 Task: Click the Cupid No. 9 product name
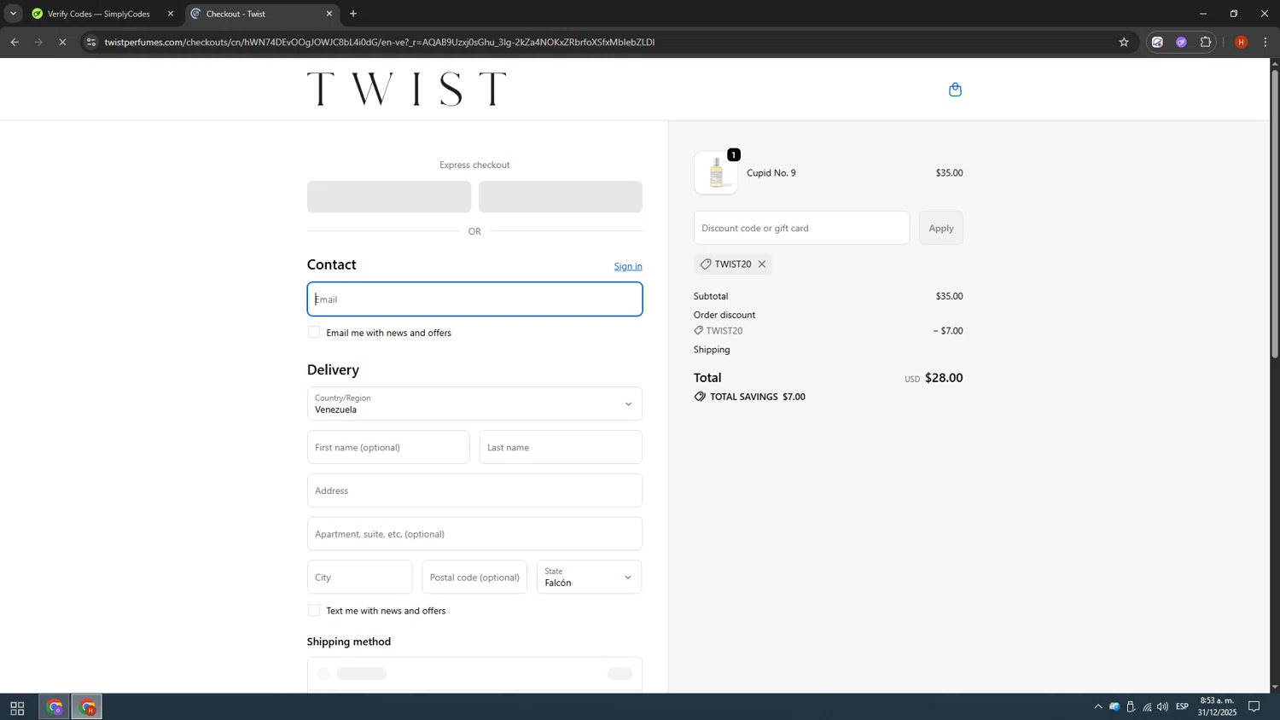click(x=771, y=173)
